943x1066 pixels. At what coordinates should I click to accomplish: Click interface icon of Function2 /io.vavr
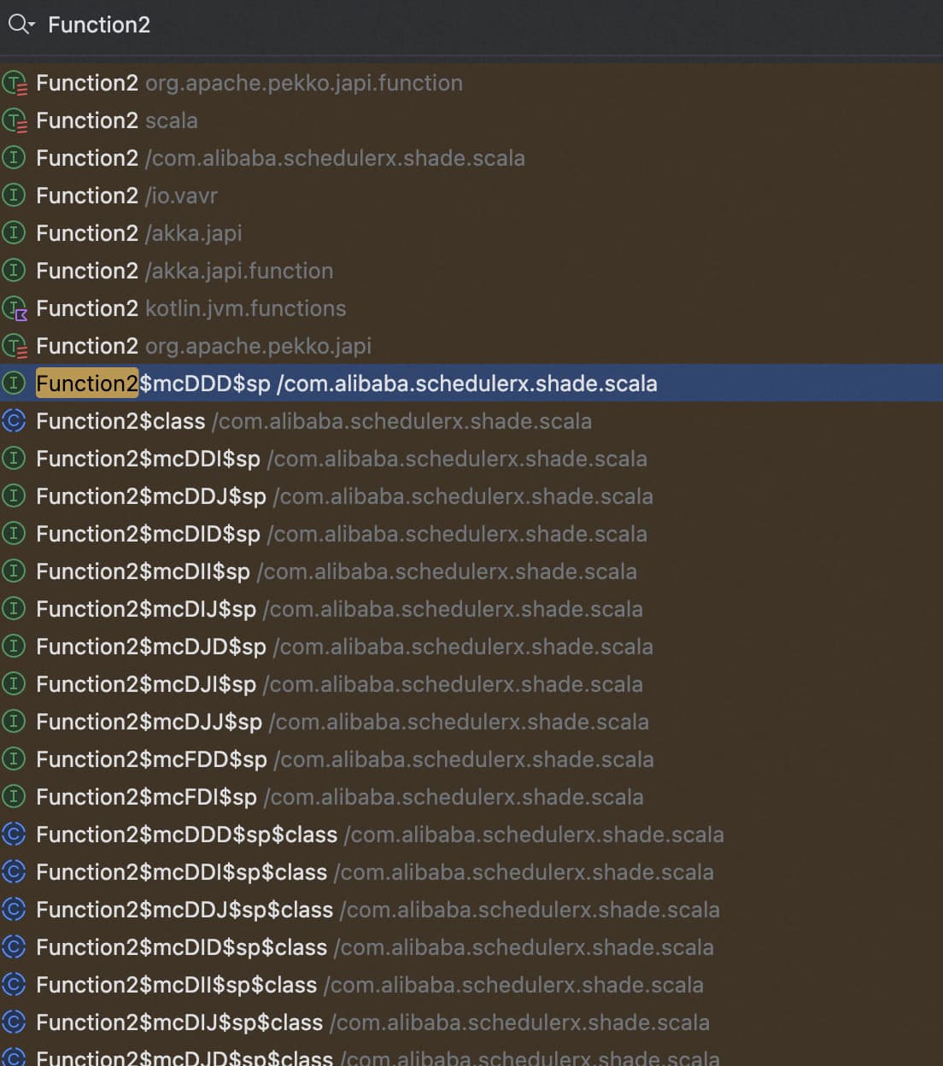(x=14, y=196)
